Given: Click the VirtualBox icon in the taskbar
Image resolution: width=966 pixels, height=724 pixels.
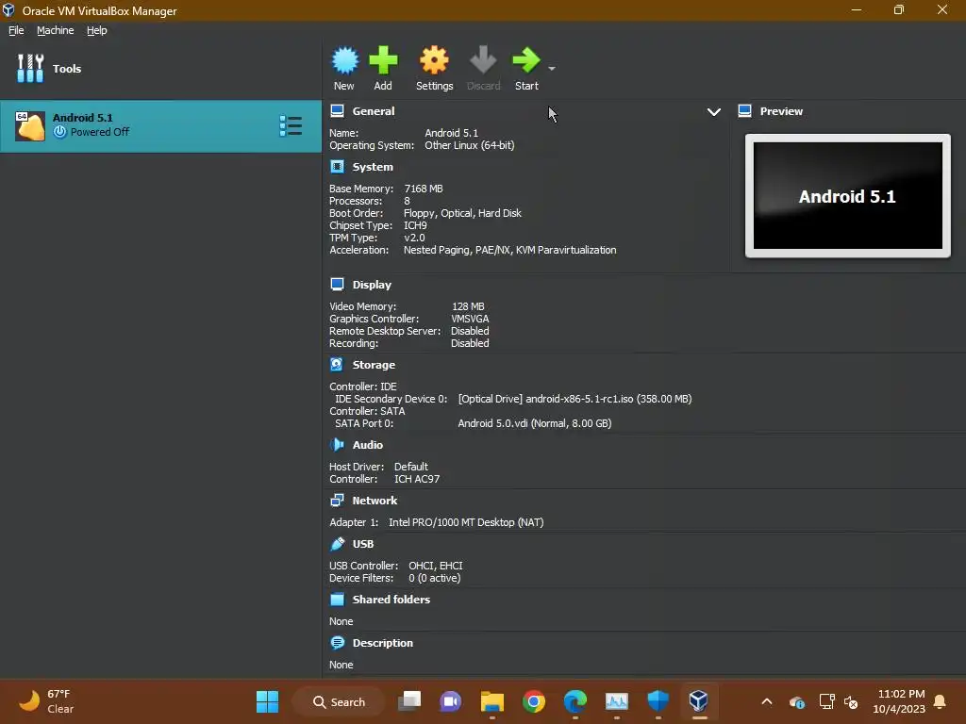Looking at the screenshot, I should 699,701.
